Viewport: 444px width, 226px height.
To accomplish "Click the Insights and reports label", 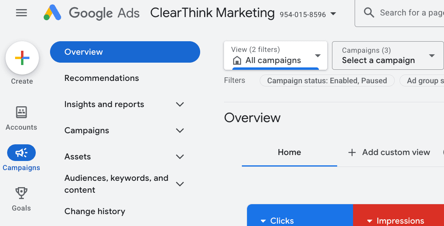I will 104,104.
